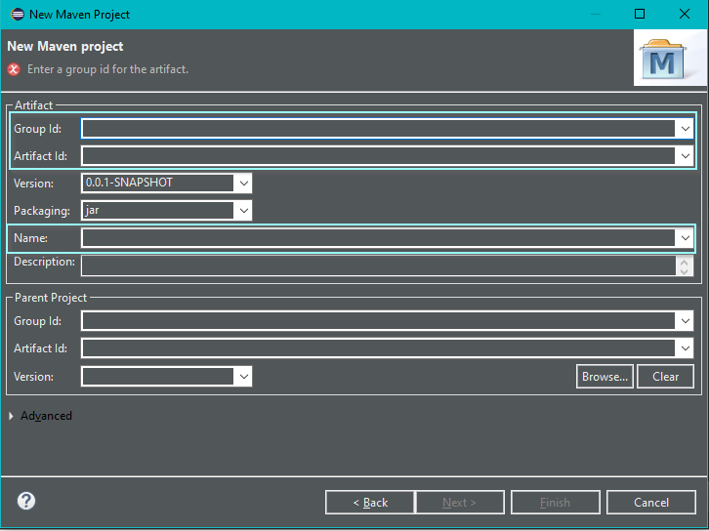Open Parent Project Group Id dropdown arrow
This screenshot has height=531, width=709.
685,321
